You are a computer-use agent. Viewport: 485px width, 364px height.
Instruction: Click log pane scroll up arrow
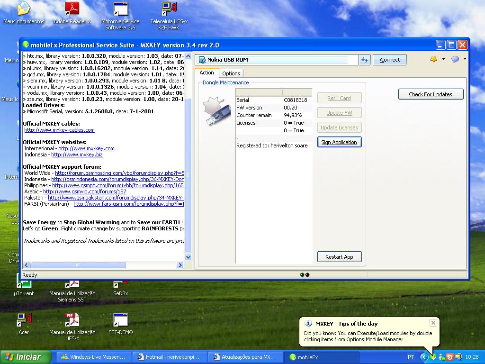pos(188,56)
